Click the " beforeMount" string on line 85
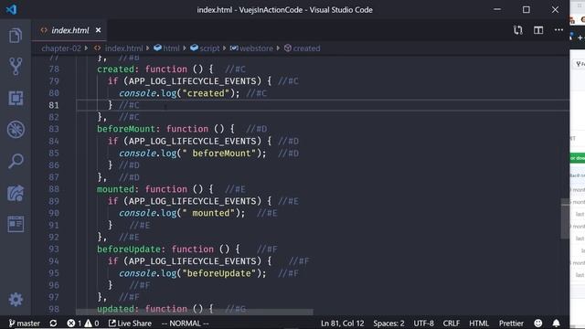The height and width of the screenshot is (329, 585). point(219,154)
